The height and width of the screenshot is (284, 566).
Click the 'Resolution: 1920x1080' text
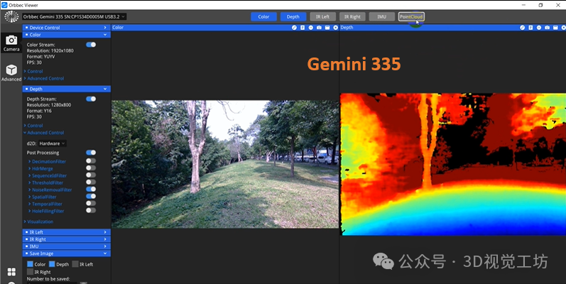pyautogui.click(x=50, y=51)
